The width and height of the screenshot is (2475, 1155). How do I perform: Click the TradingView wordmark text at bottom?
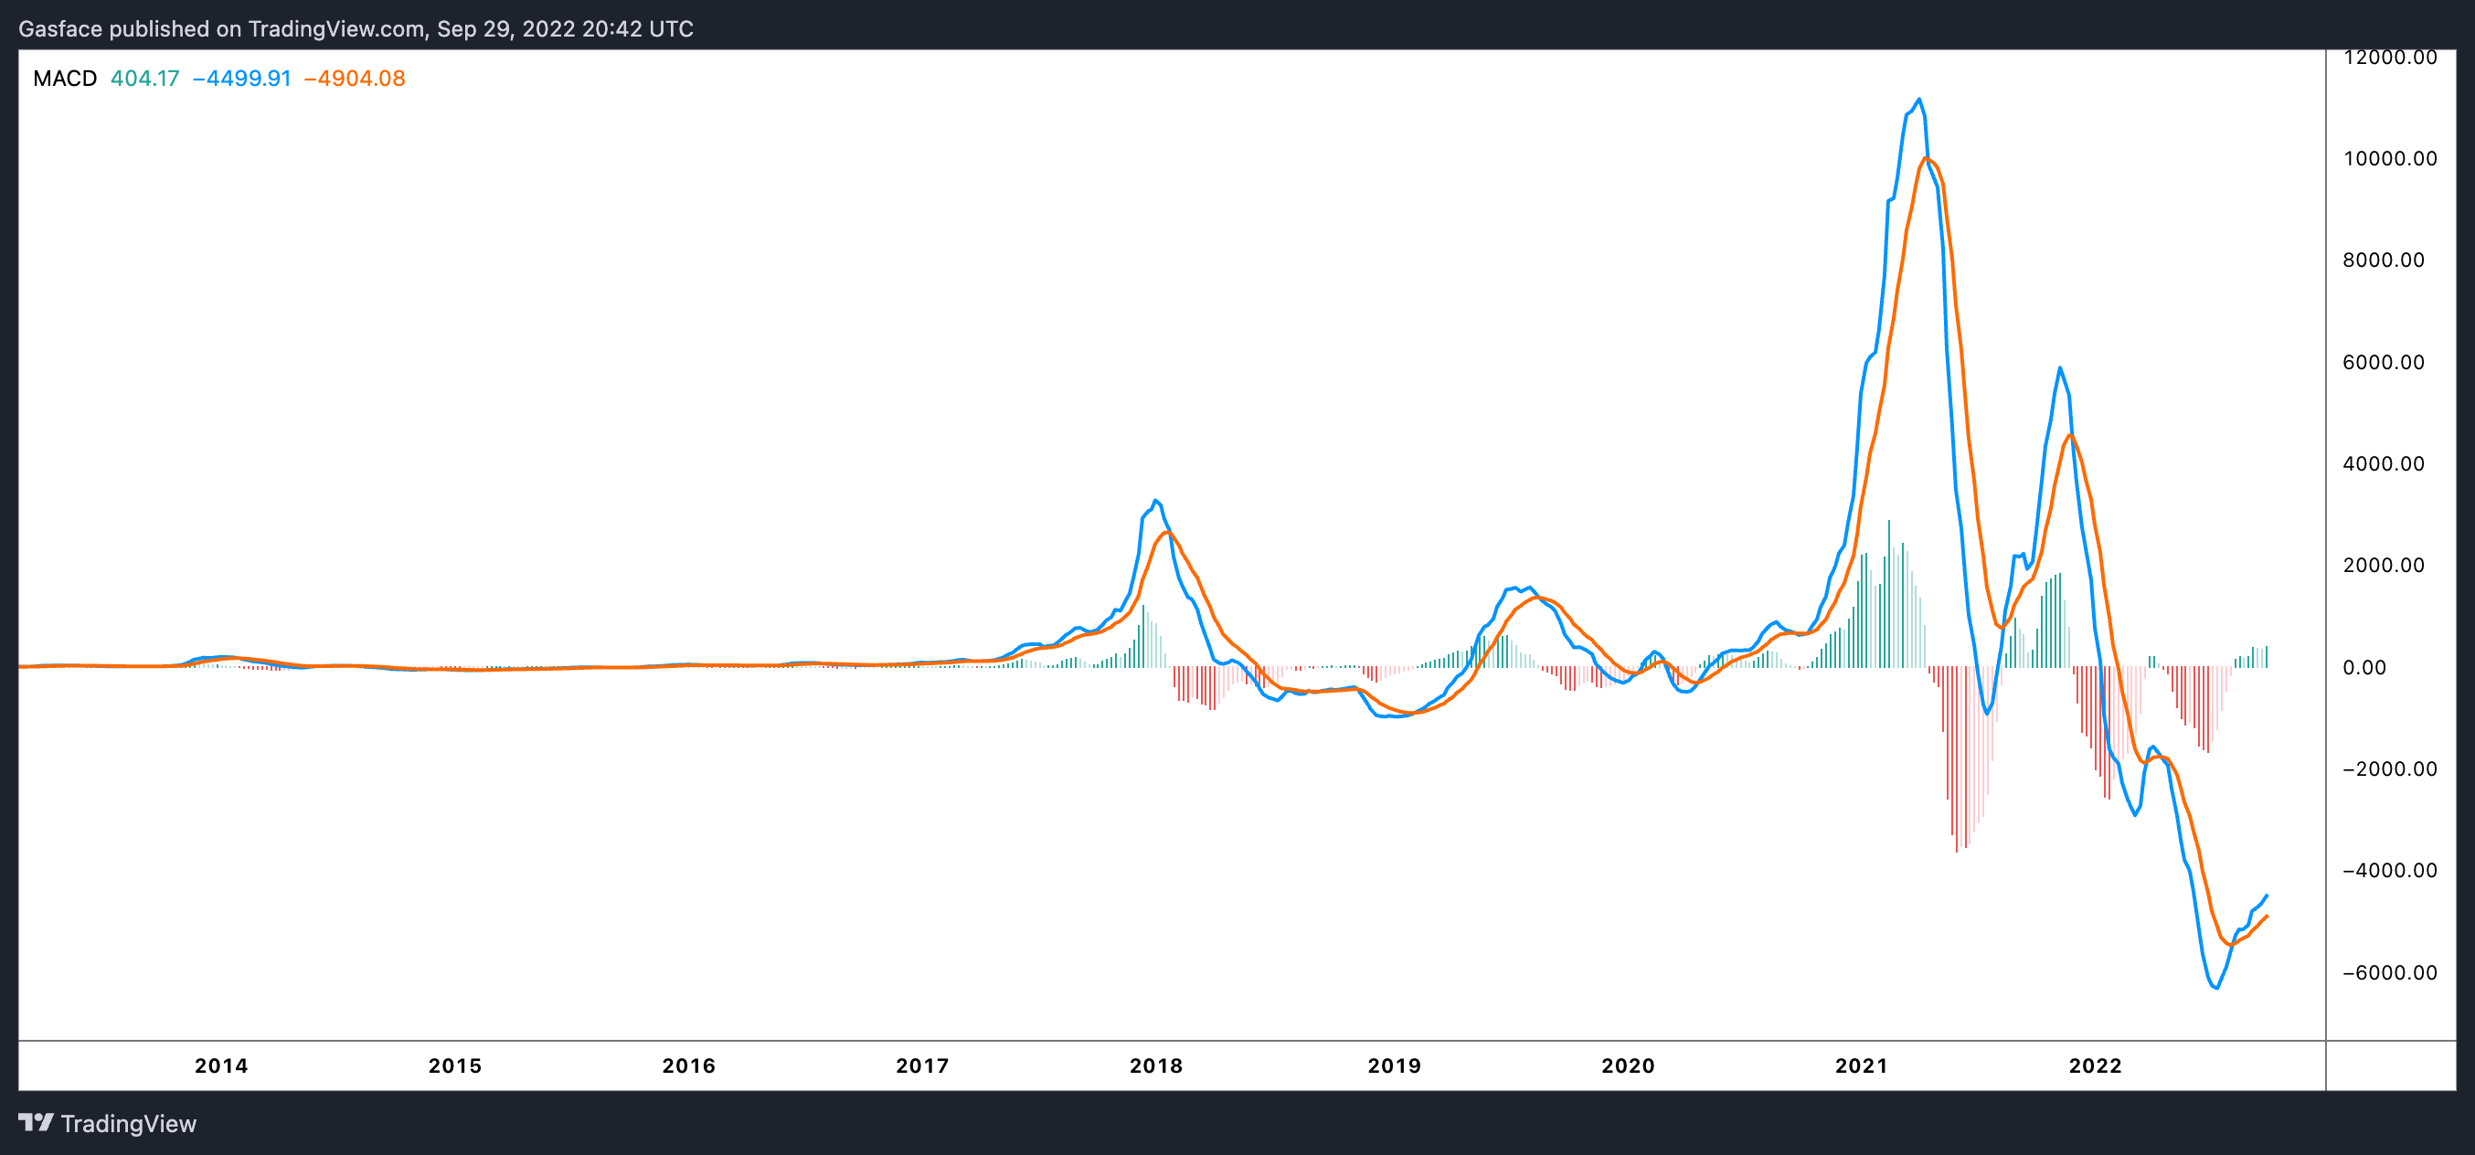coord(128,1123)
